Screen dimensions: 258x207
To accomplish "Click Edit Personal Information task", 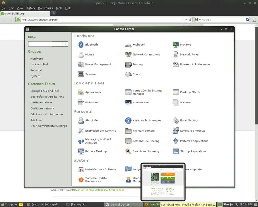I will [x=46, y=114].
